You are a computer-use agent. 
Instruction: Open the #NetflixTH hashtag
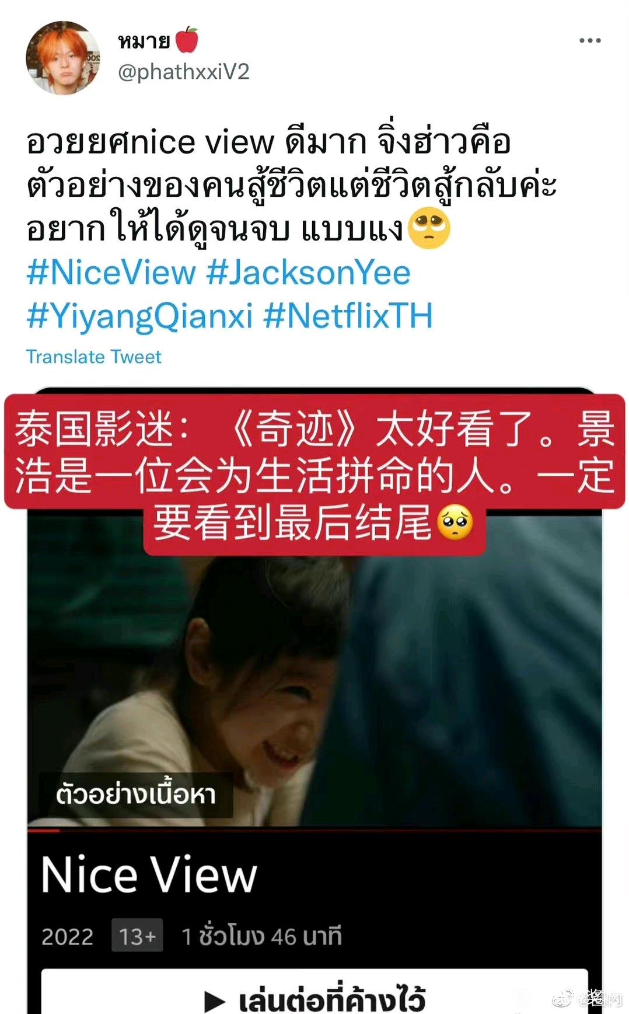coord(348,316)
